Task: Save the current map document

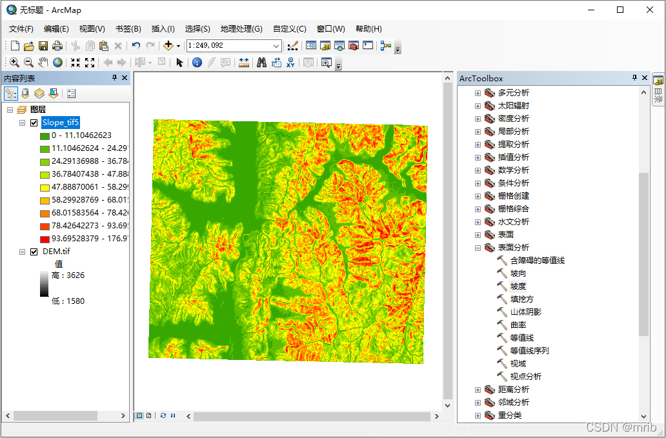Action: 43,45
